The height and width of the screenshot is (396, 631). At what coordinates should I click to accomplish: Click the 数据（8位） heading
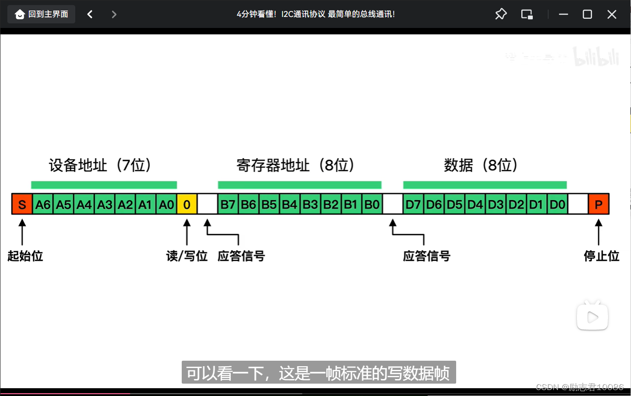(481, 165)
